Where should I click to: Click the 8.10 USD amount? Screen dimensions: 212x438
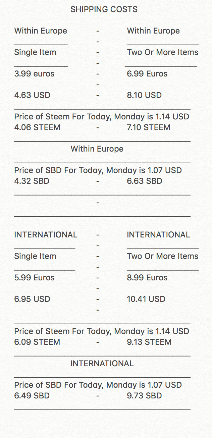144,95
